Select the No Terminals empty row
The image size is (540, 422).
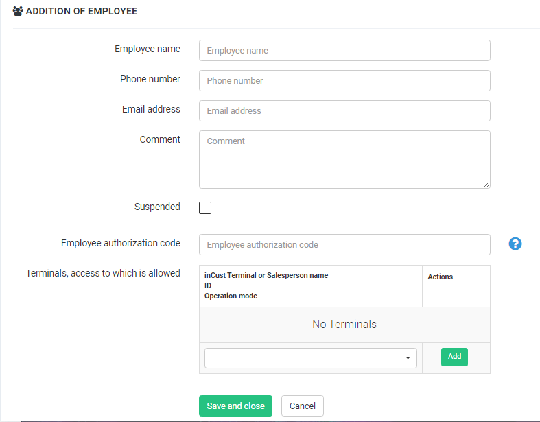(x=344, y=324)
